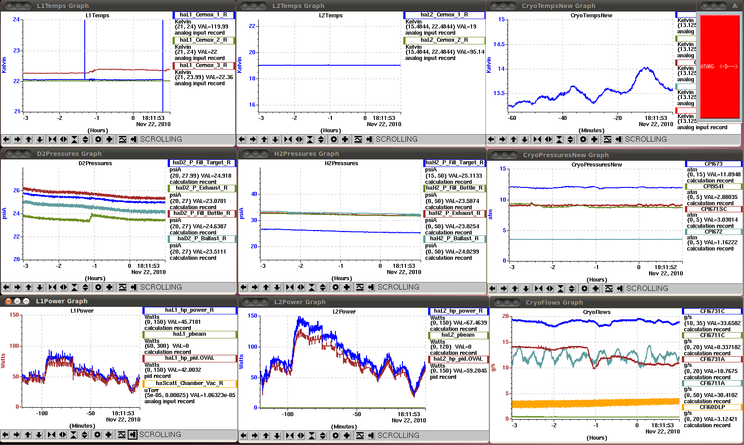744x445 pixels.
Task: Select CPI672 curve label
Action: (x=713, y=232)
